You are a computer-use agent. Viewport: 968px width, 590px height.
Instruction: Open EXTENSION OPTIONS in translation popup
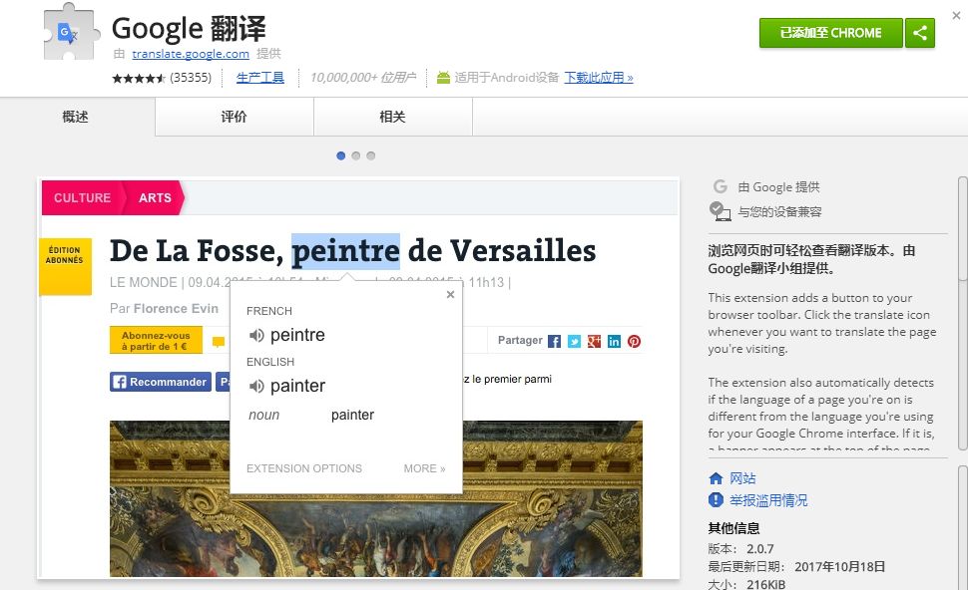coord(303,468)
